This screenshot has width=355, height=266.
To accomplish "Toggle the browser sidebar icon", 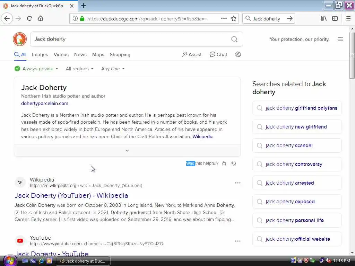I will point(335,19).
